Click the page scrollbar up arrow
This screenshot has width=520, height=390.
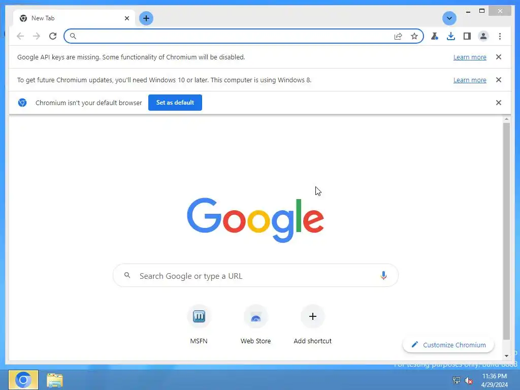(x=506, y=119)
